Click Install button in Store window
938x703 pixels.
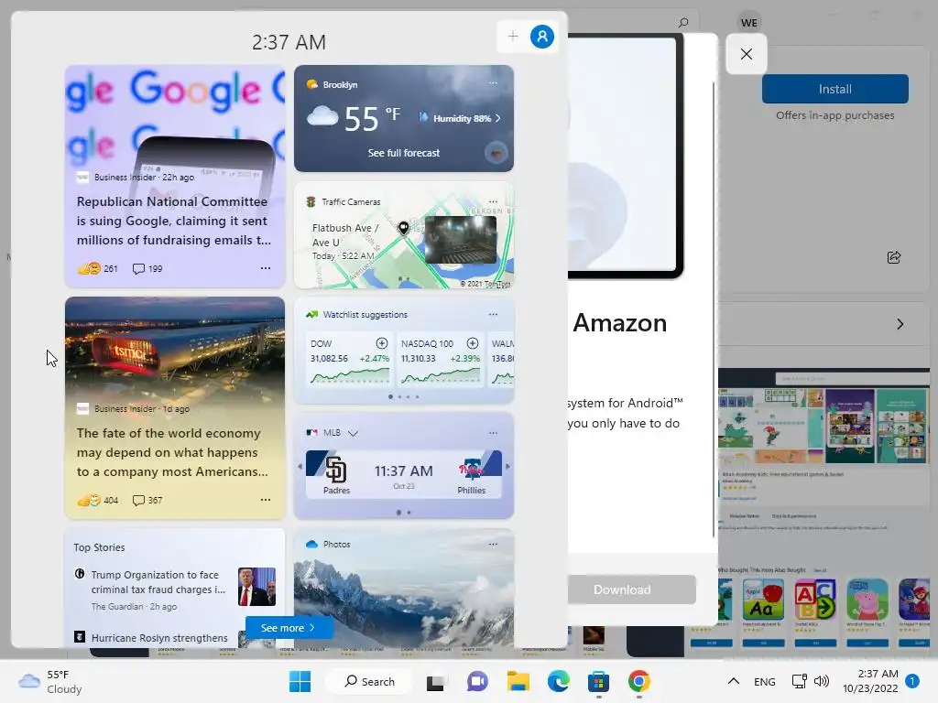tap(835, 89)
